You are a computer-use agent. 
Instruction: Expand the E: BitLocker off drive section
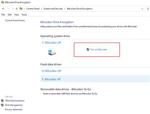[51, 79]
